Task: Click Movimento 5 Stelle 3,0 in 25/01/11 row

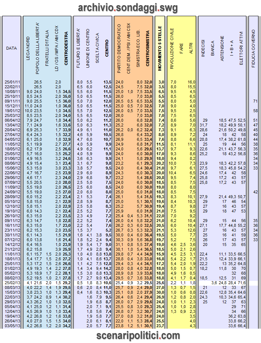Action: (162, 82)
